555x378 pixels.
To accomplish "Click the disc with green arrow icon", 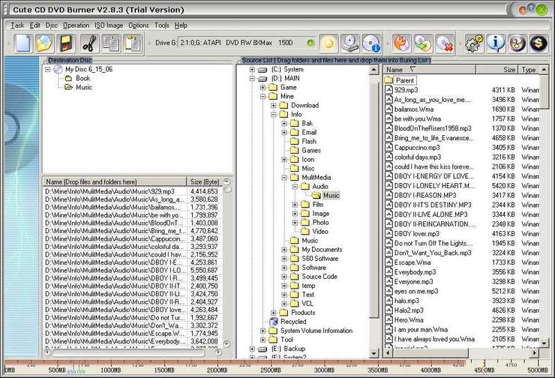I will point(423,44).
